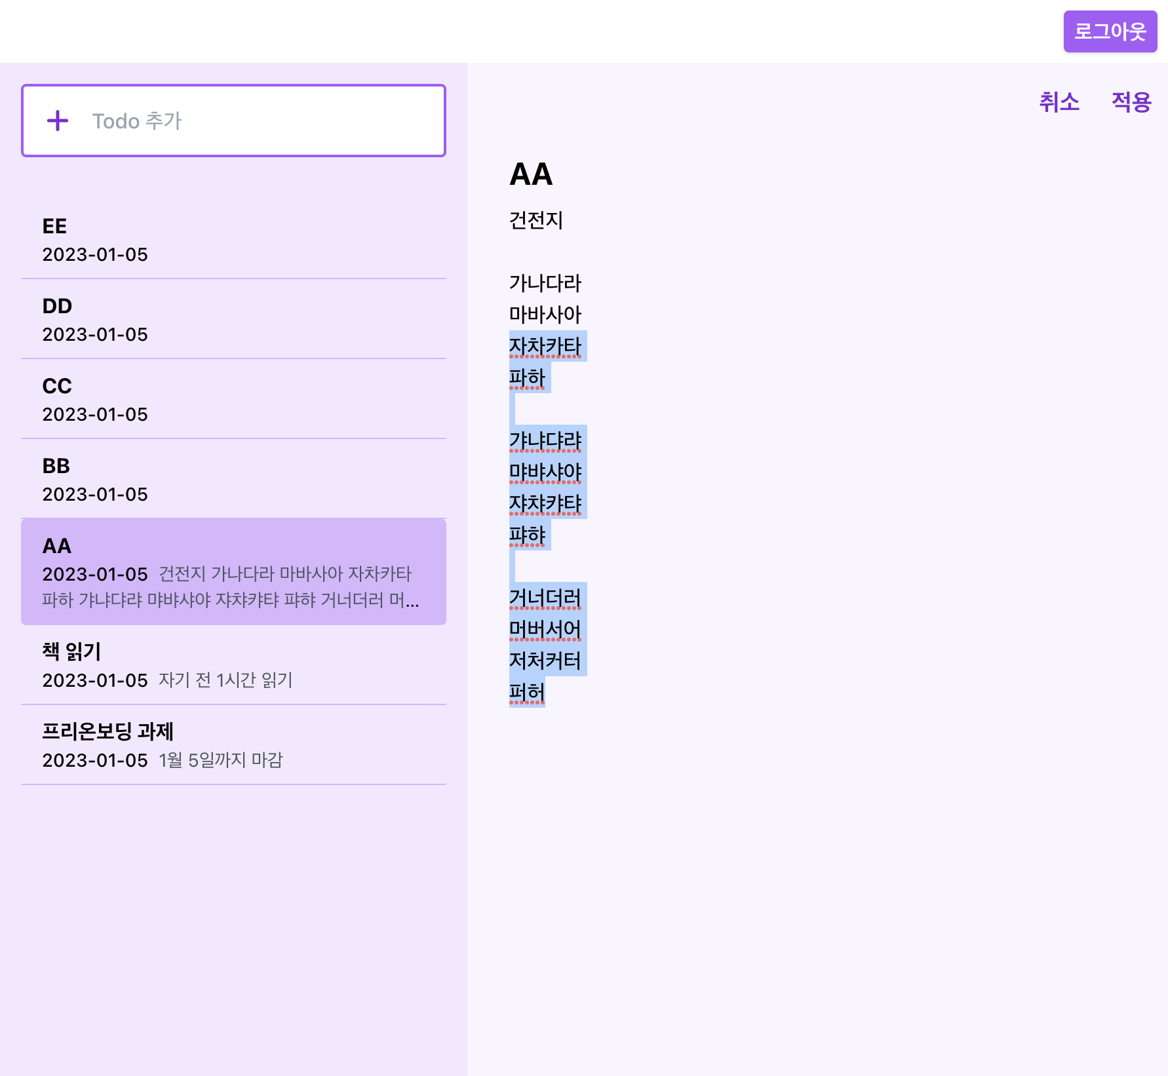Open the EE todo item

233,239
